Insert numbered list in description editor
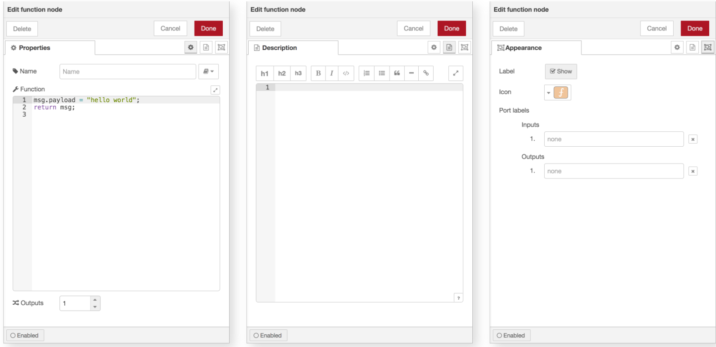The image size is (716, 347). 366,73
